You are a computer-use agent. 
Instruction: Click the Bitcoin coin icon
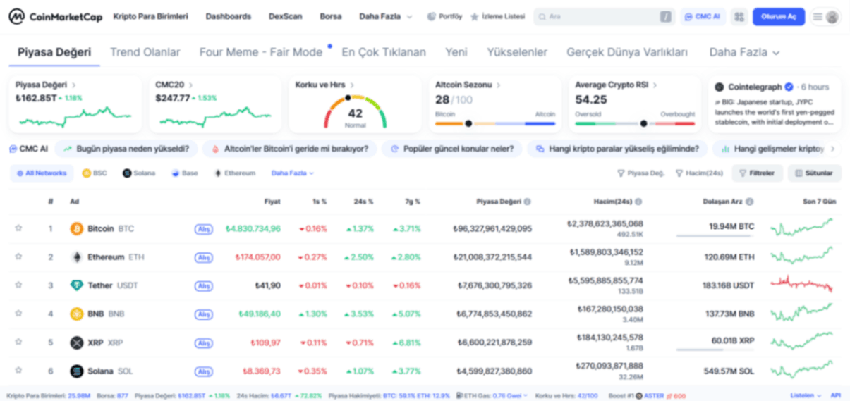76,229
